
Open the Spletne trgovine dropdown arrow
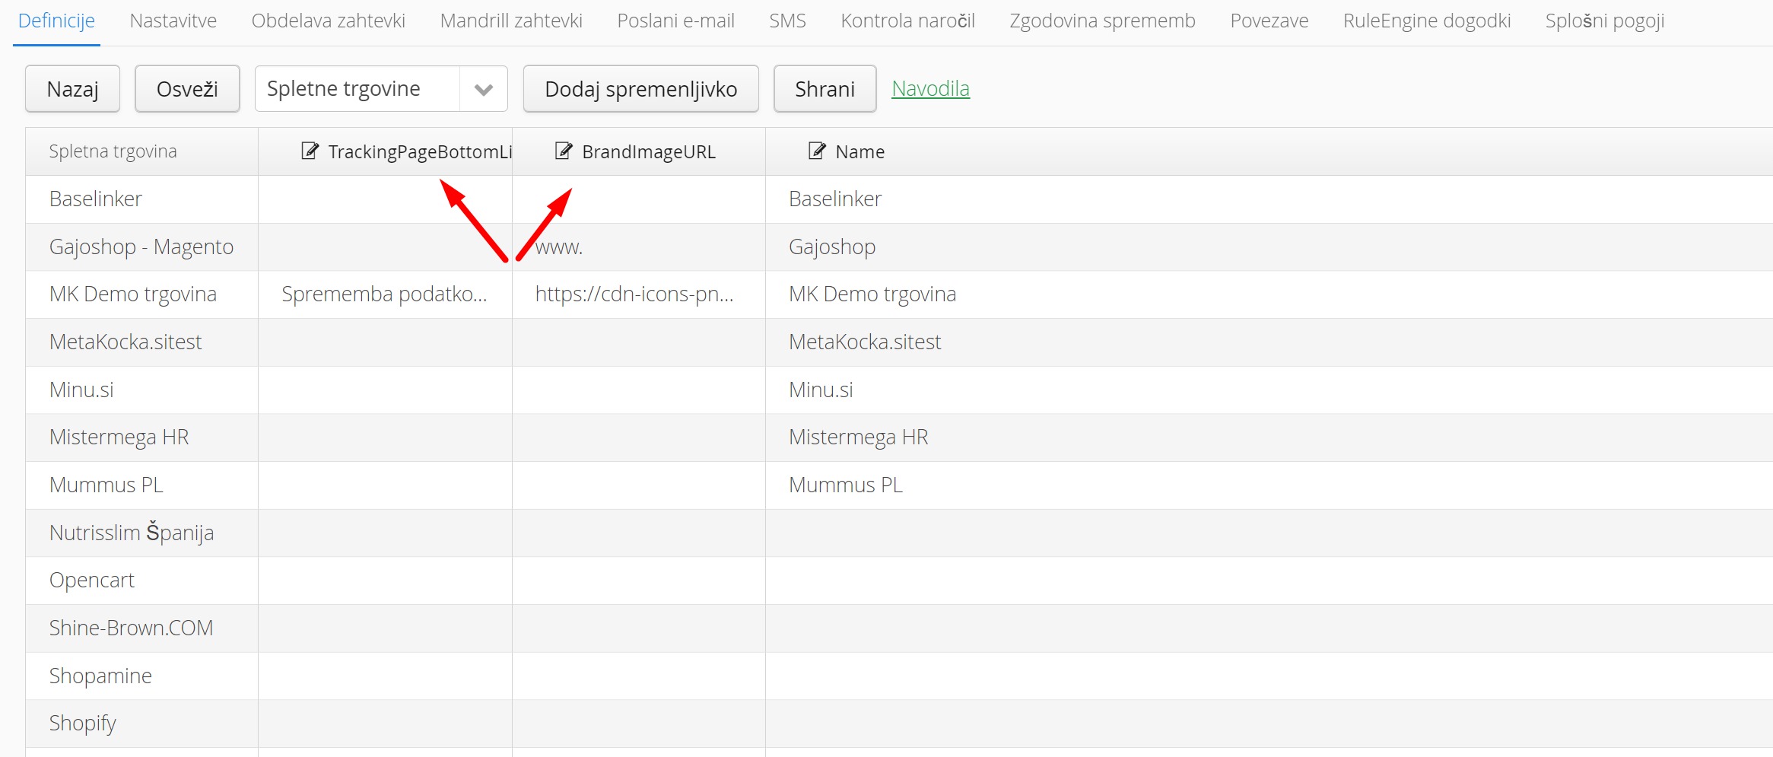[x=483, y=89]
